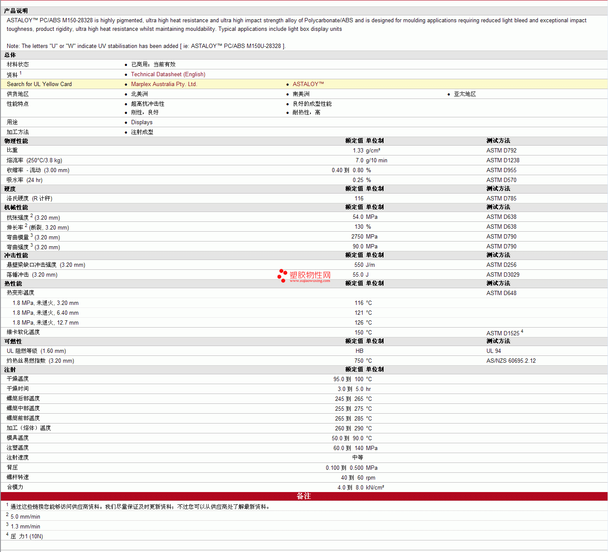Select the ASTM D256 test method cell
The height and width of the screenshot is (552, 608).
502,265
